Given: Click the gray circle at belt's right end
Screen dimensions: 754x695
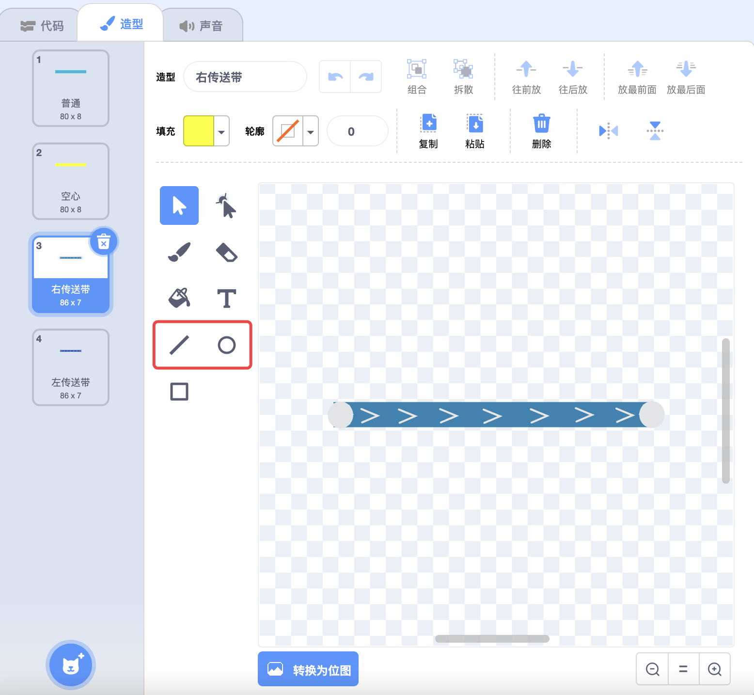Looking at the screenshot, I should pos(652,415).
